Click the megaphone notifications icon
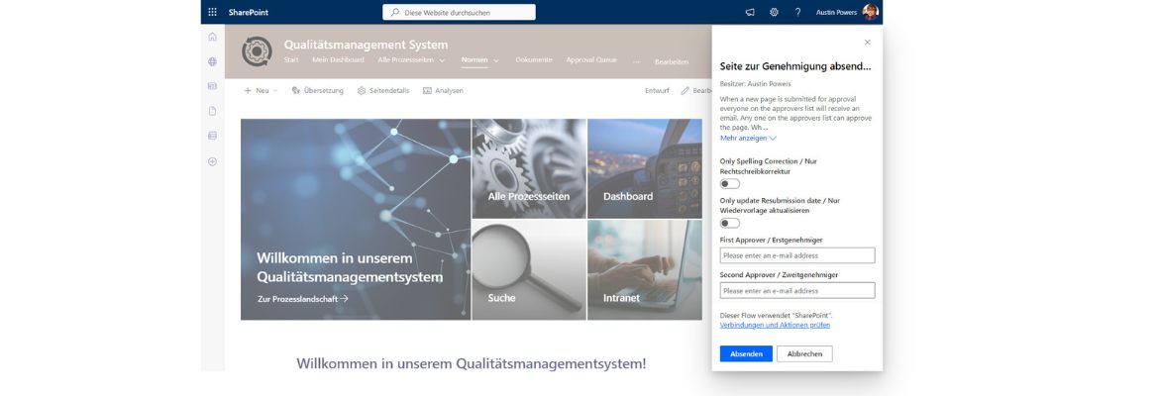The height and width of the screenshot is (396, 1159). click(x=750, y=12)
